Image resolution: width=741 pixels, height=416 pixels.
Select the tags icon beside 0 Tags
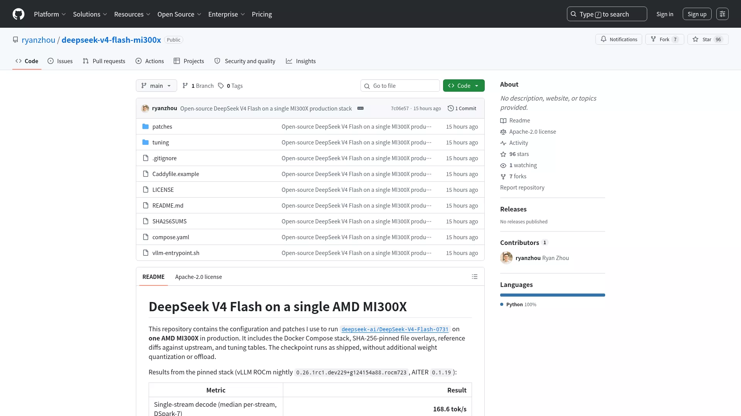pyautogui.click(x=221, y=86)
